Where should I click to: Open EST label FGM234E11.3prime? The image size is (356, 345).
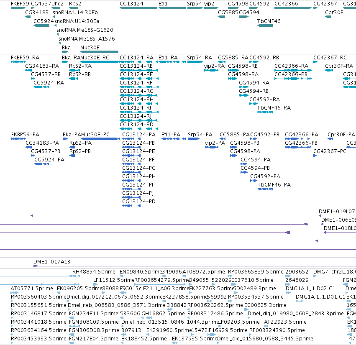(x=94, y=314)
